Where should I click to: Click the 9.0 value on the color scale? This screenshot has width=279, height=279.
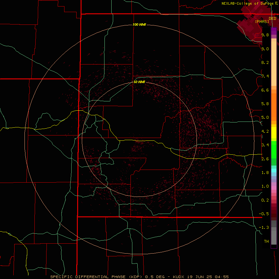pyautogui.click(x=265, y=49)
